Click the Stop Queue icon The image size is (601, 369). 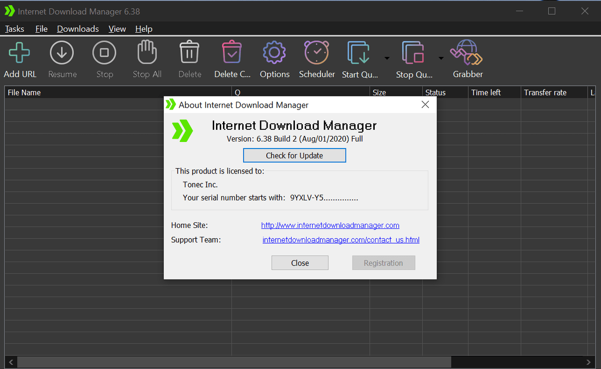(x=414, y=53)
